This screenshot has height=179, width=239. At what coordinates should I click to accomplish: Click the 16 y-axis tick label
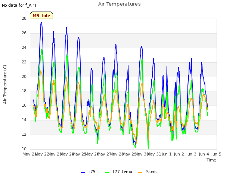(24, 105)
